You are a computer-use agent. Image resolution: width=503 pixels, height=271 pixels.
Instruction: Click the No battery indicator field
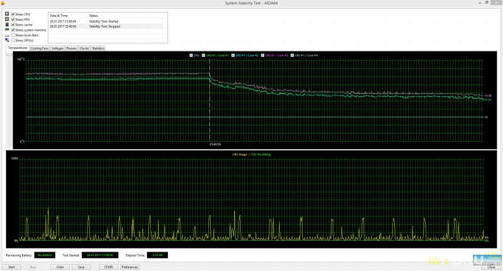45,255
